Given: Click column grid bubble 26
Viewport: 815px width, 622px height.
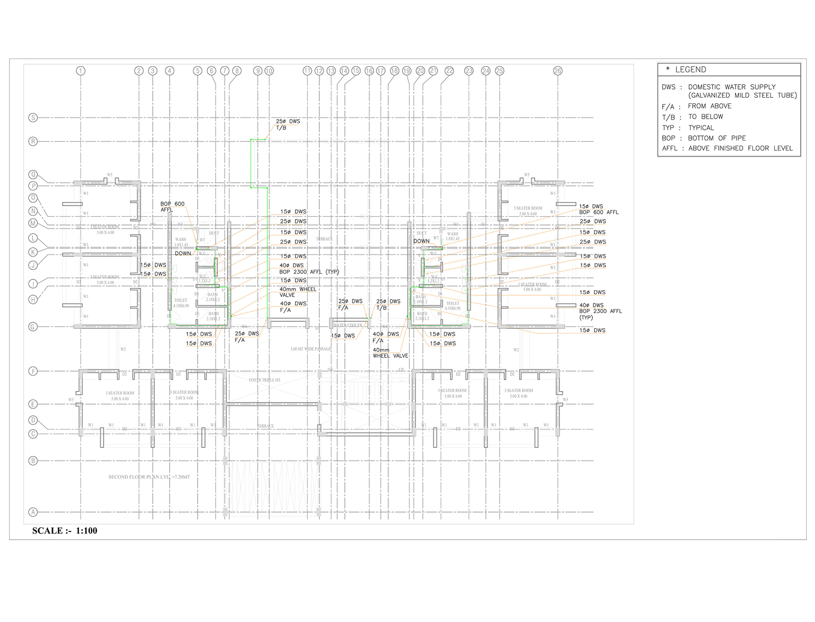Looking at the screenshot, I should 558,71.
